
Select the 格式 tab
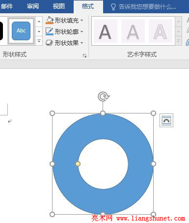[88, 6]
